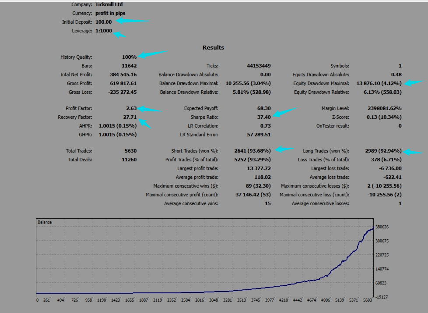Select the 2816 tick on chart x-axis
The height and width of the screenshot is (313, 428).
coord(200,300)
